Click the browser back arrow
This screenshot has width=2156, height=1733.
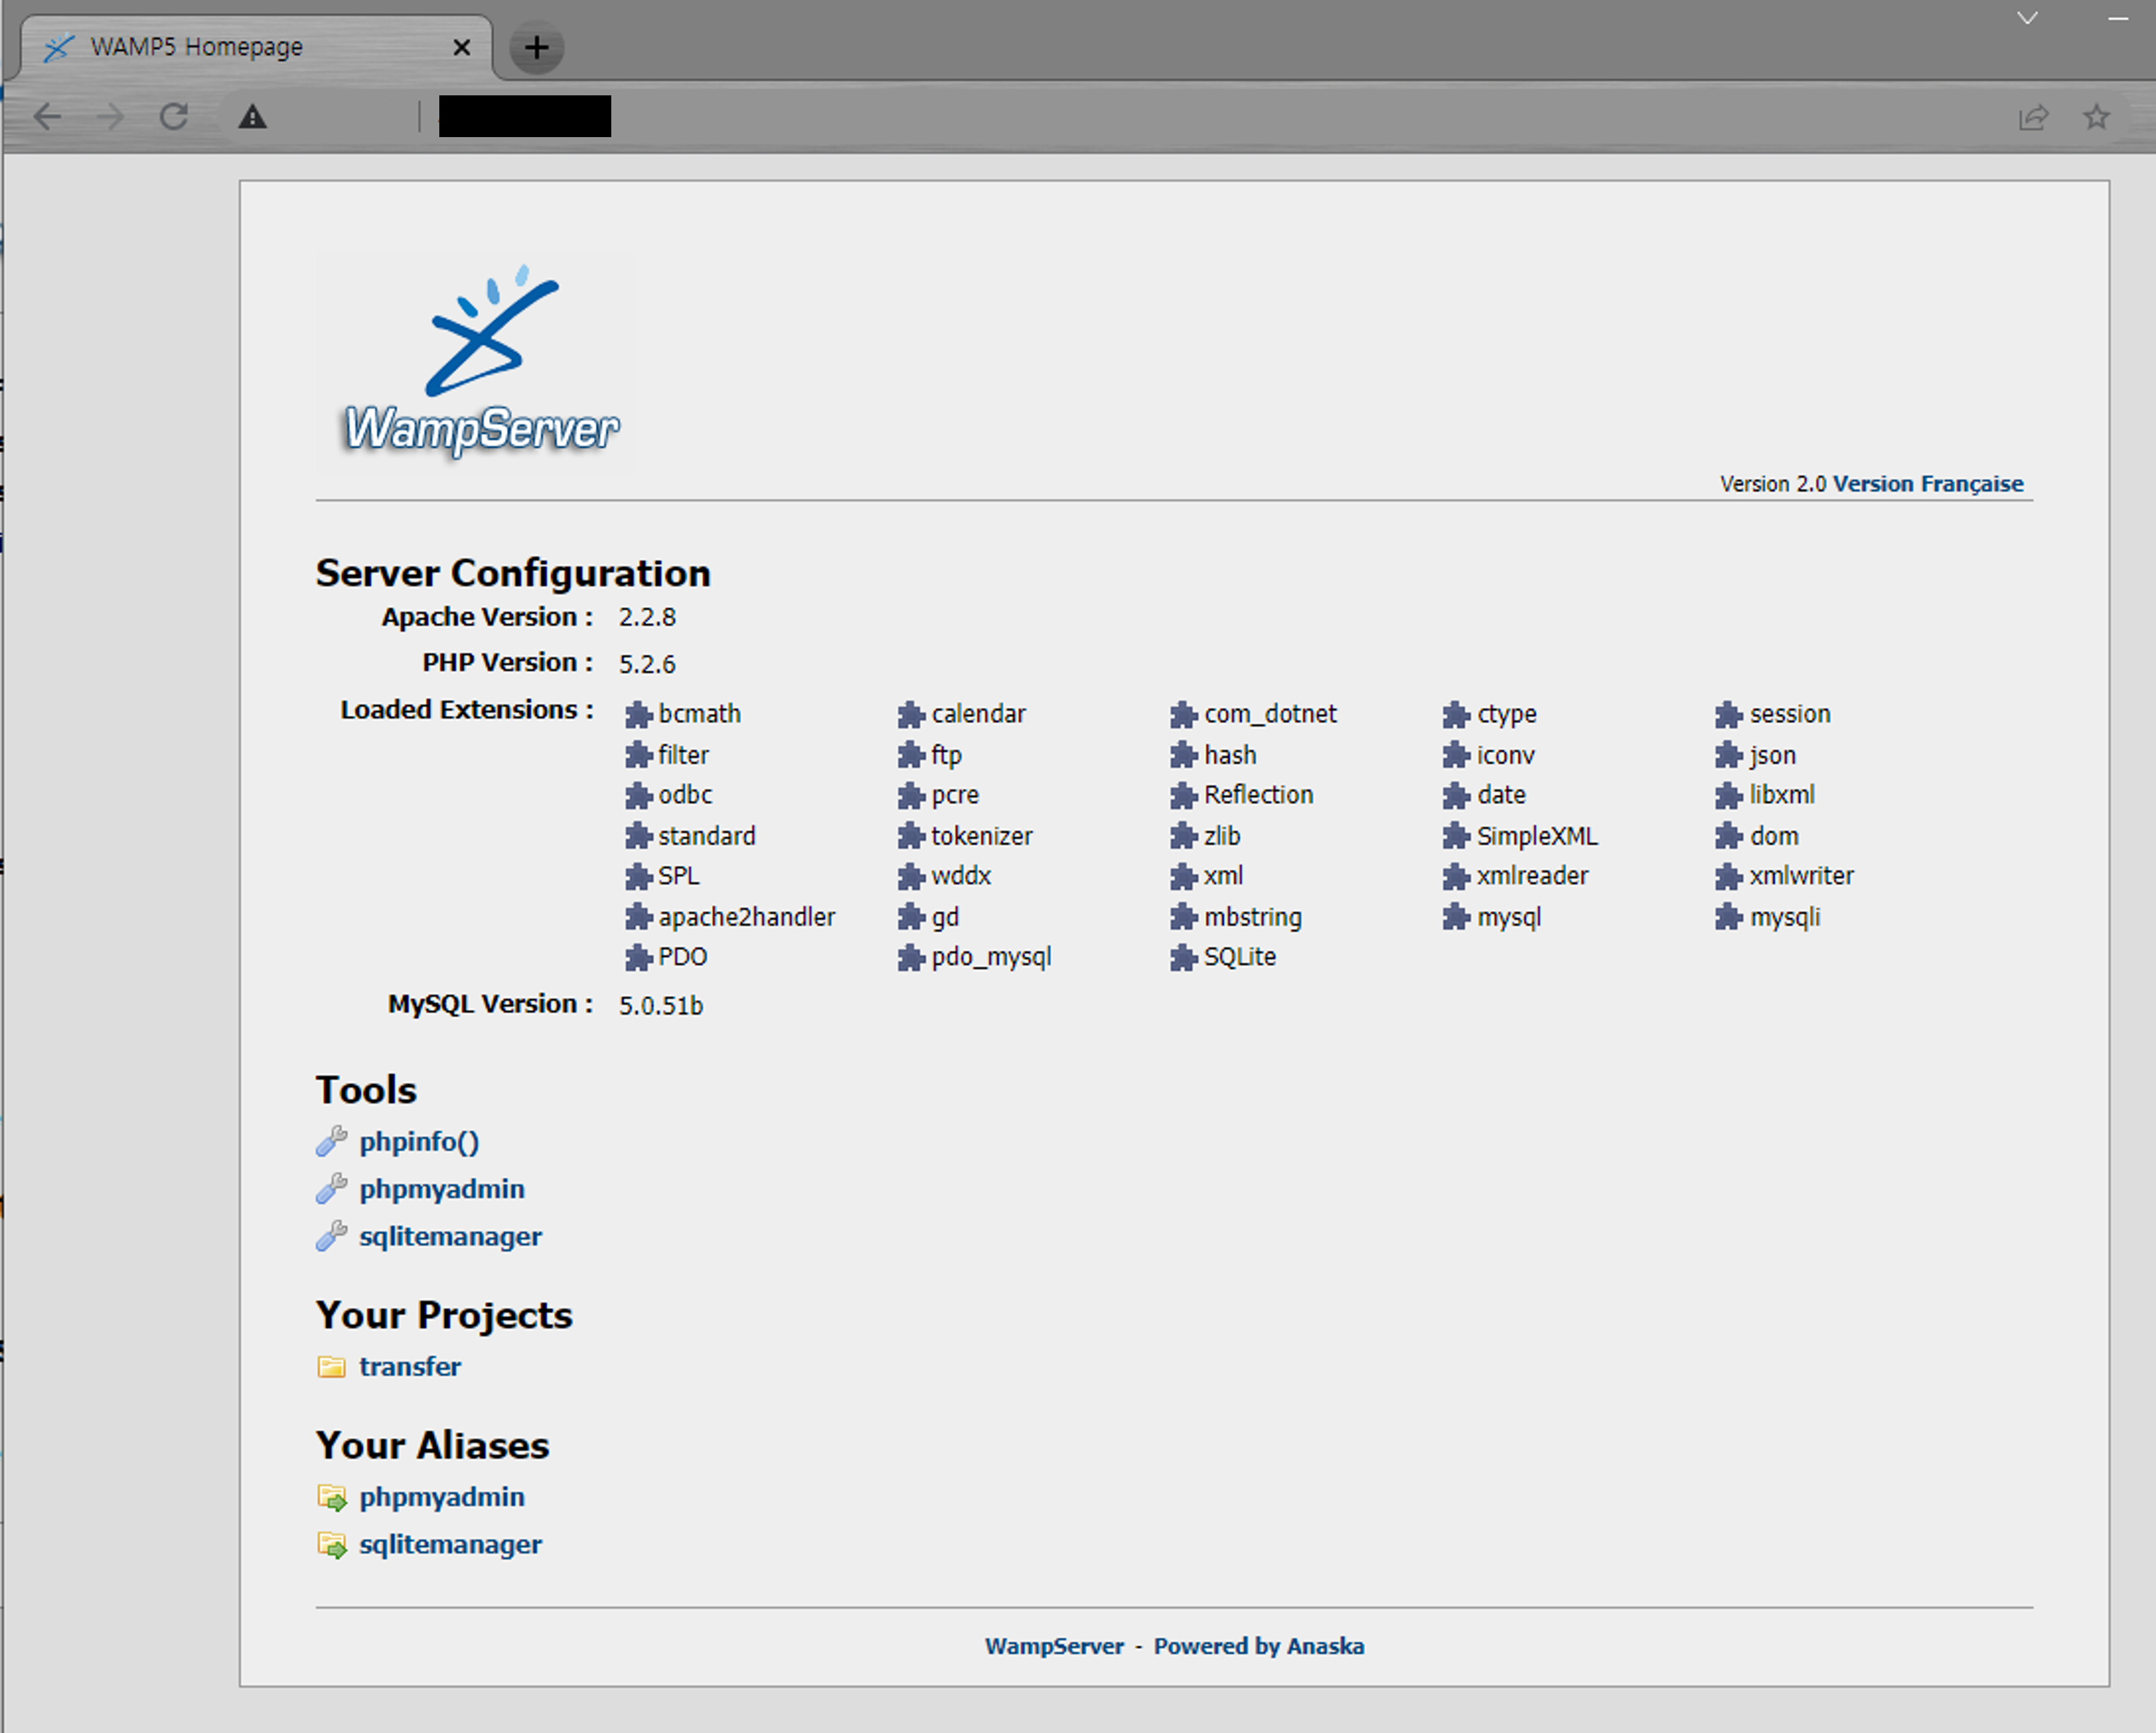pyautogui.click(x=47, y=117)
